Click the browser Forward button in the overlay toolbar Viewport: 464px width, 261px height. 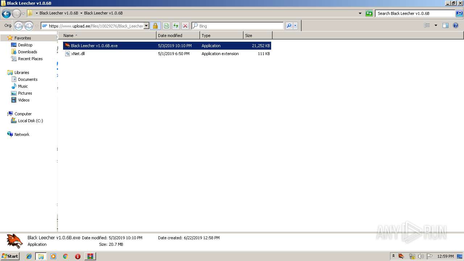point(29,26)
